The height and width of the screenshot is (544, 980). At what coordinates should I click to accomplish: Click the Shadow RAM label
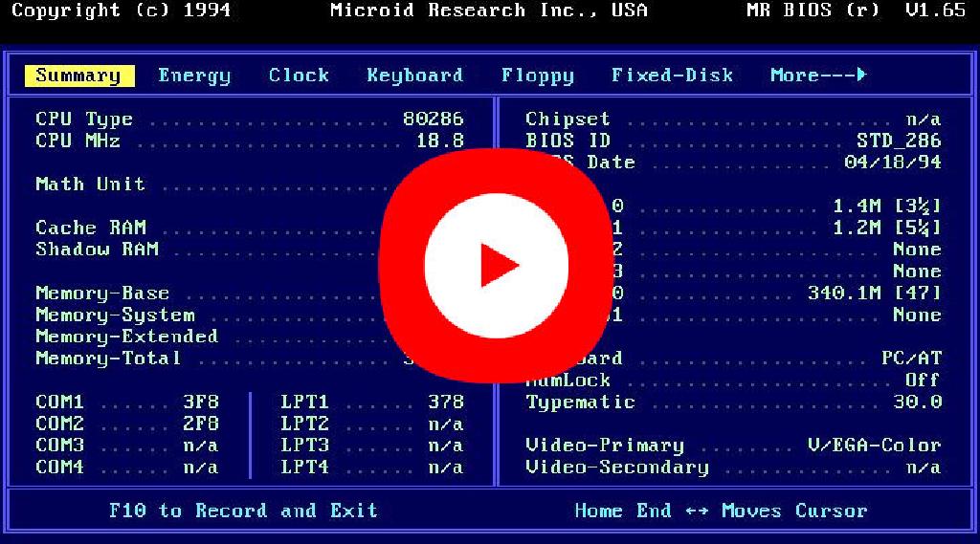(97, 250)
